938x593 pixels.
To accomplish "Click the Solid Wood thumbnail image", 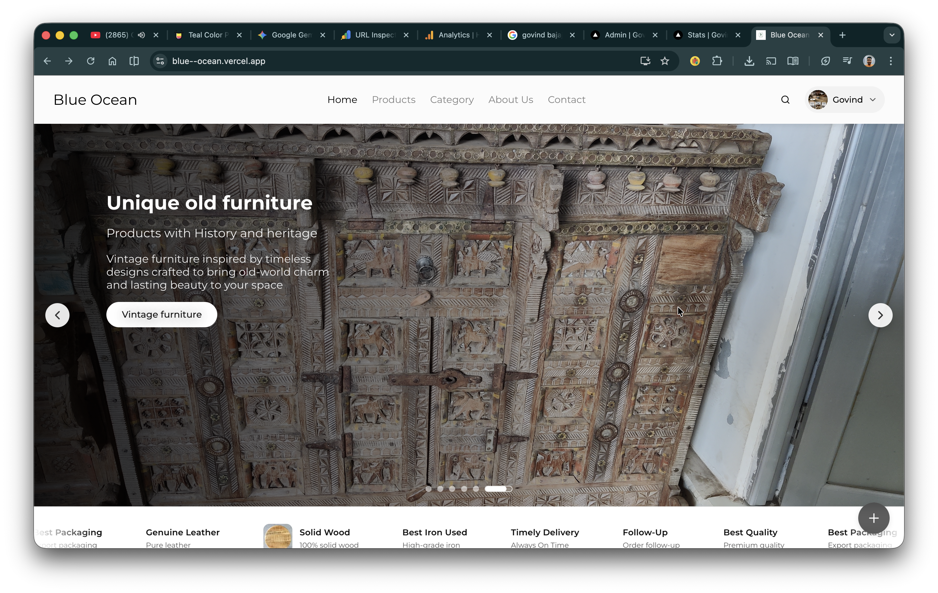I will pos(277,536).
